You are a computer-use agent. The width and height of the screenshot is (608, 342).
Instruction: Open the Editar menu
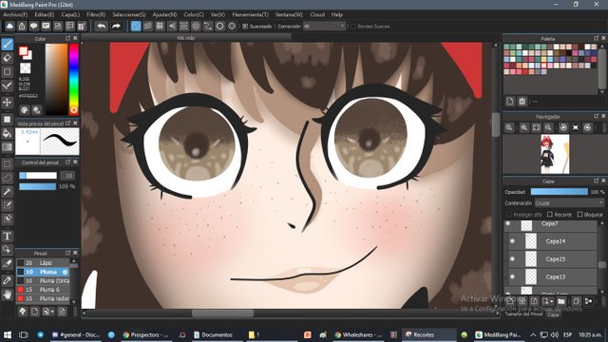tap(45, 15)
